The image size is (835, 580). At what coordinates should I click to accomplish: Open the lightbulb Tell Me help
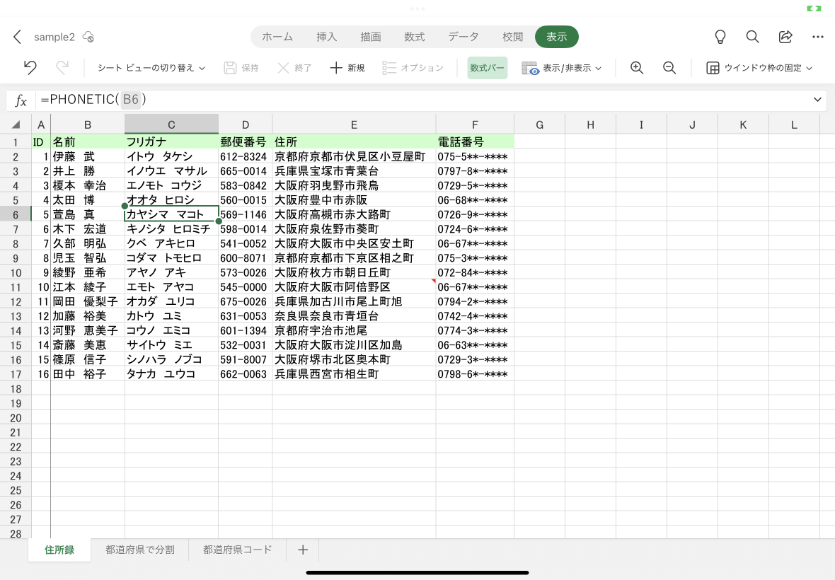(x=720, y=37)
